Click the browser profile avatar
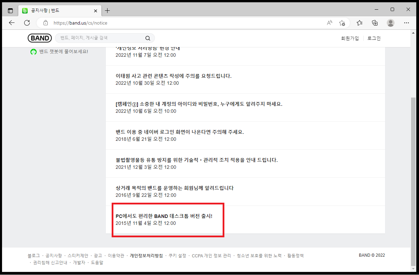 (391, 23)
